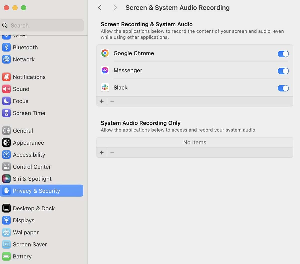
Task: Click the Siri & Spotlight icon
Action: [6, 179]
